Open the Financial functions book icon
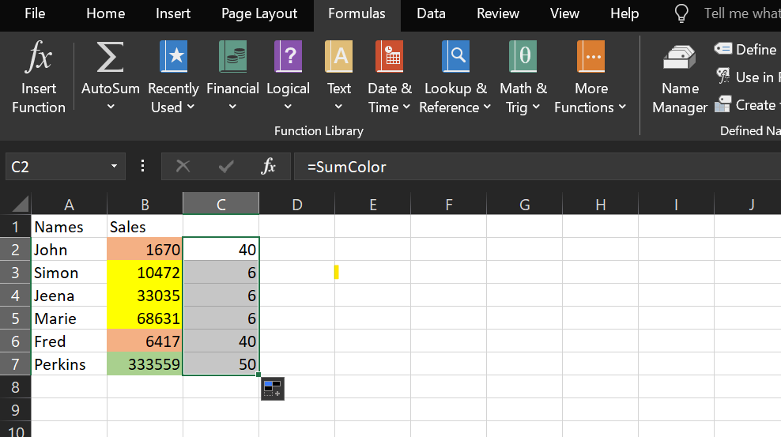 pos(232,56)
